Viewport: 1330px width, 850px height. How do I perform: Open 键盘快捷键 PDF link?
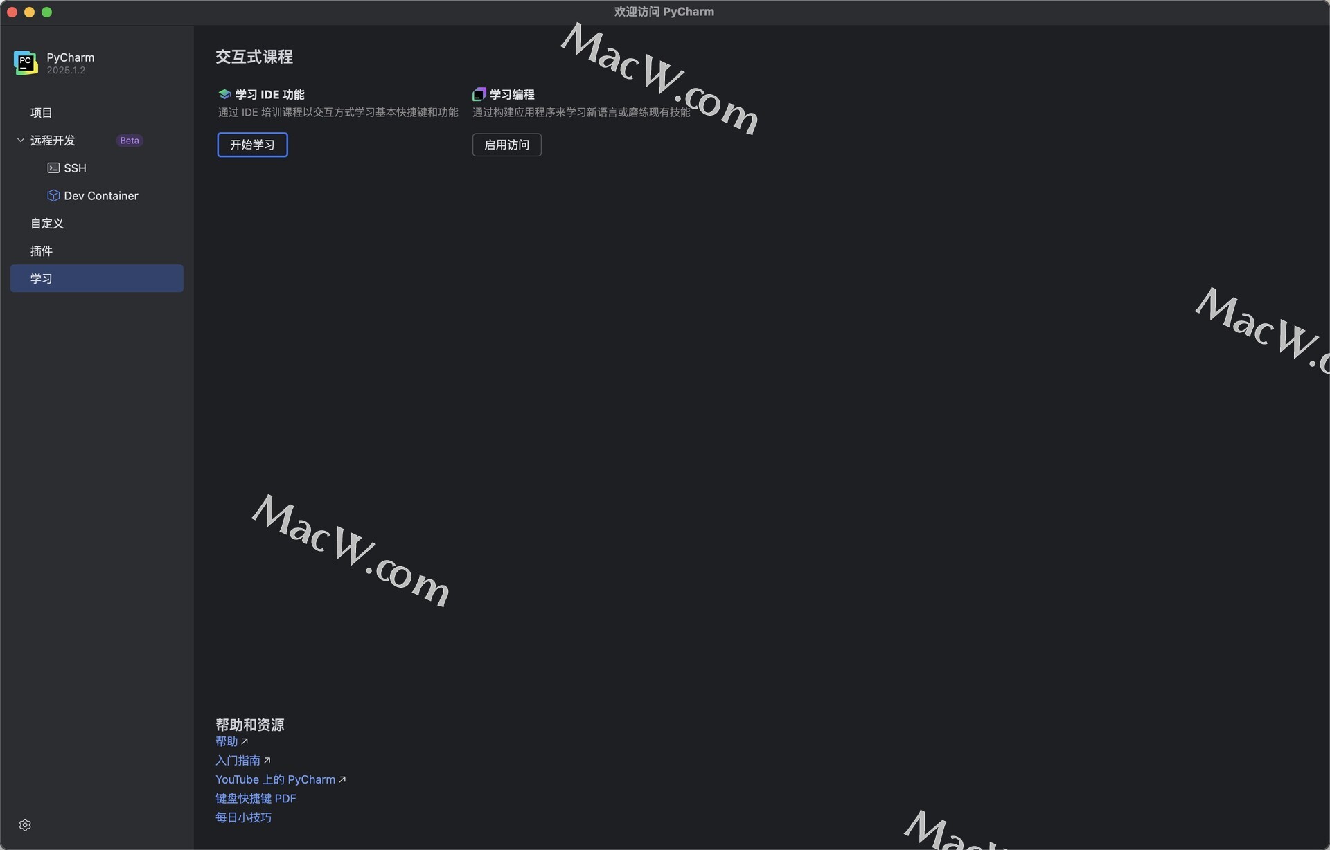[x=256, y=798]
